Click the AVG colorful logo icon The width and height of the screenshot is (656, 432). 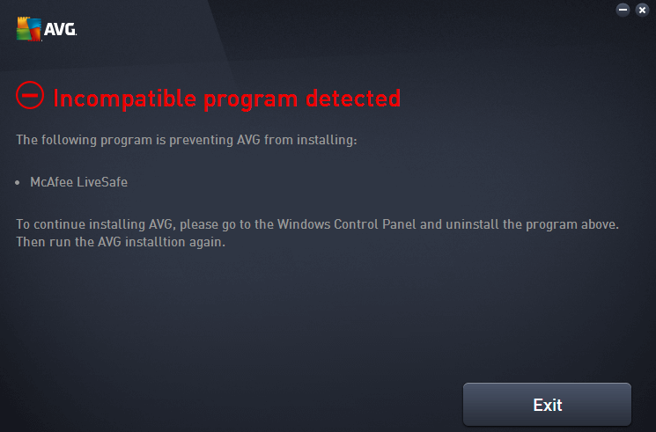point(29,29)
